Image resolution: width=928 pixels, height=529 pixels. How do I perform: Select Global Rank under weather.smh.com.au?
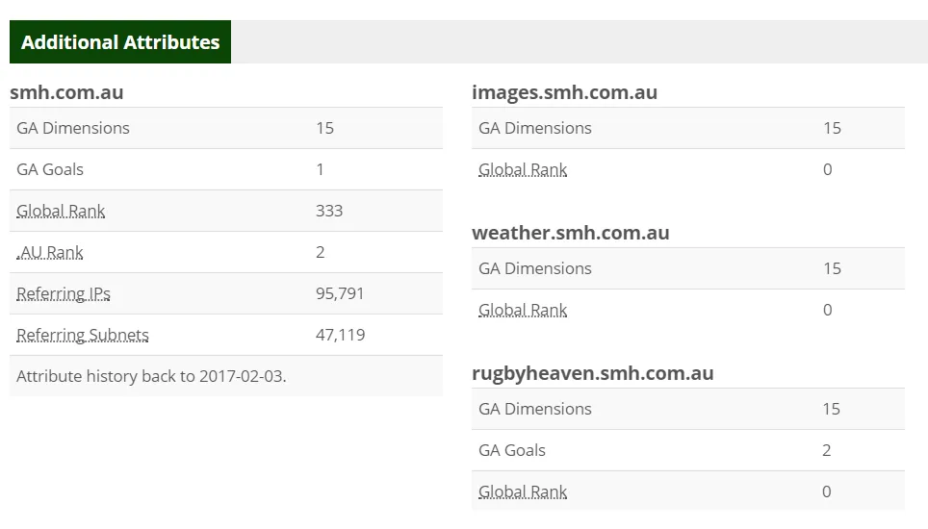click(x=523, y=310)
